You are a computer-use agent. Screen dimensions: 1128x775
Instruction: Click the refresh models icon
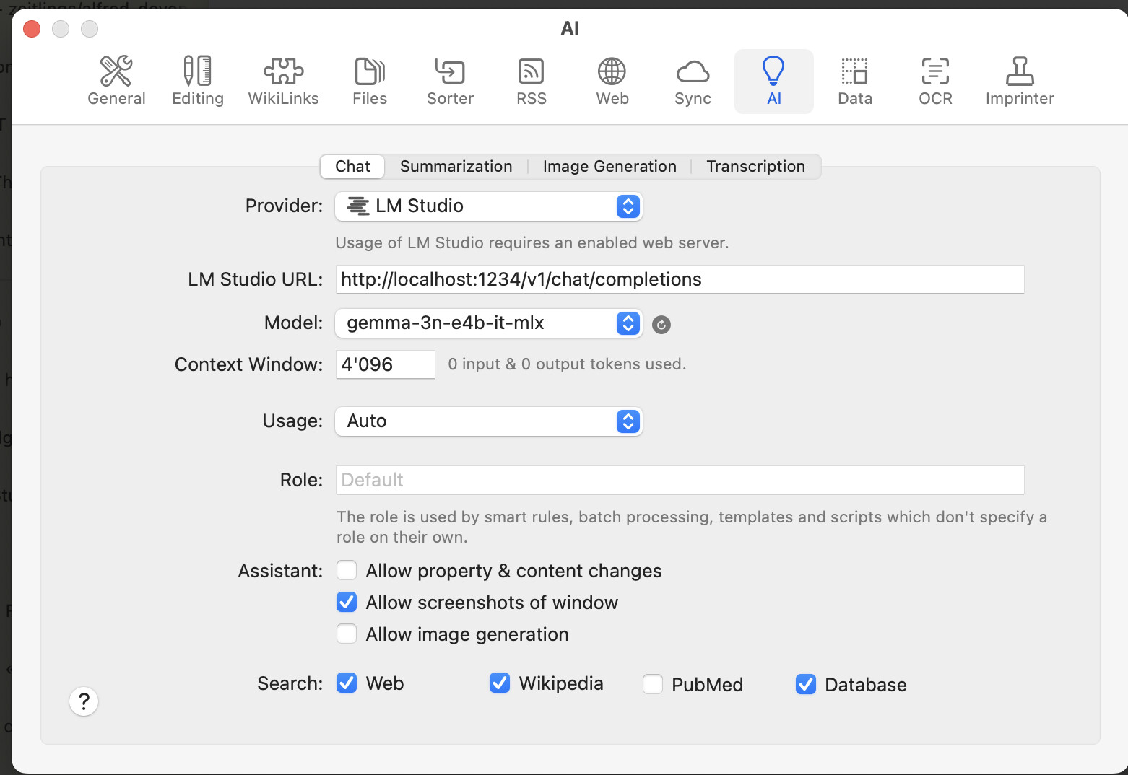click(x=661, y=325)
